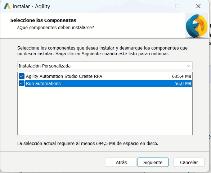
Task: Uncheck the Run automations checkbox
Action: click(22, 83)
